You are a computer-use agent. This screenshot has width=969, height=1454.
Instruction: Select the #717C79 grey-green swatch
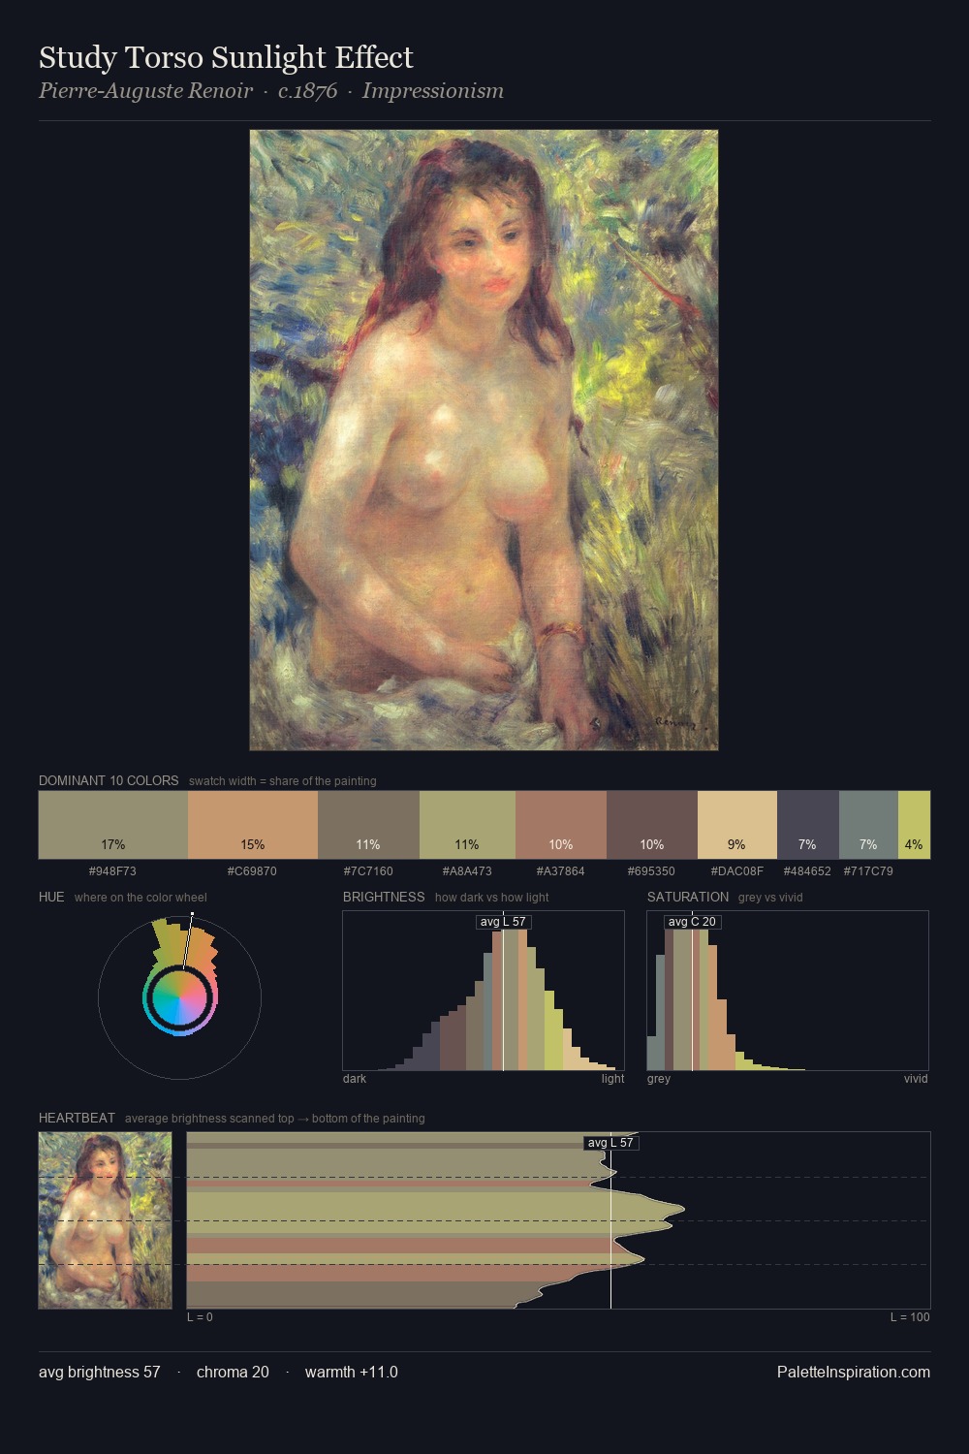[868, 825]
